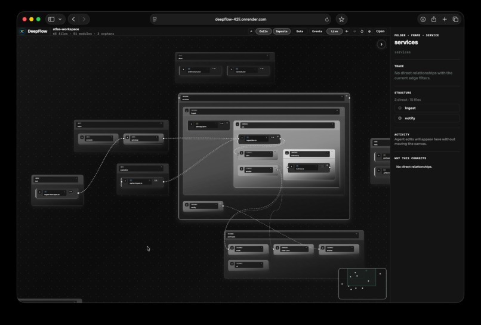Open the data-core package node
Screen dimensions: 481x325
[294, 249]
